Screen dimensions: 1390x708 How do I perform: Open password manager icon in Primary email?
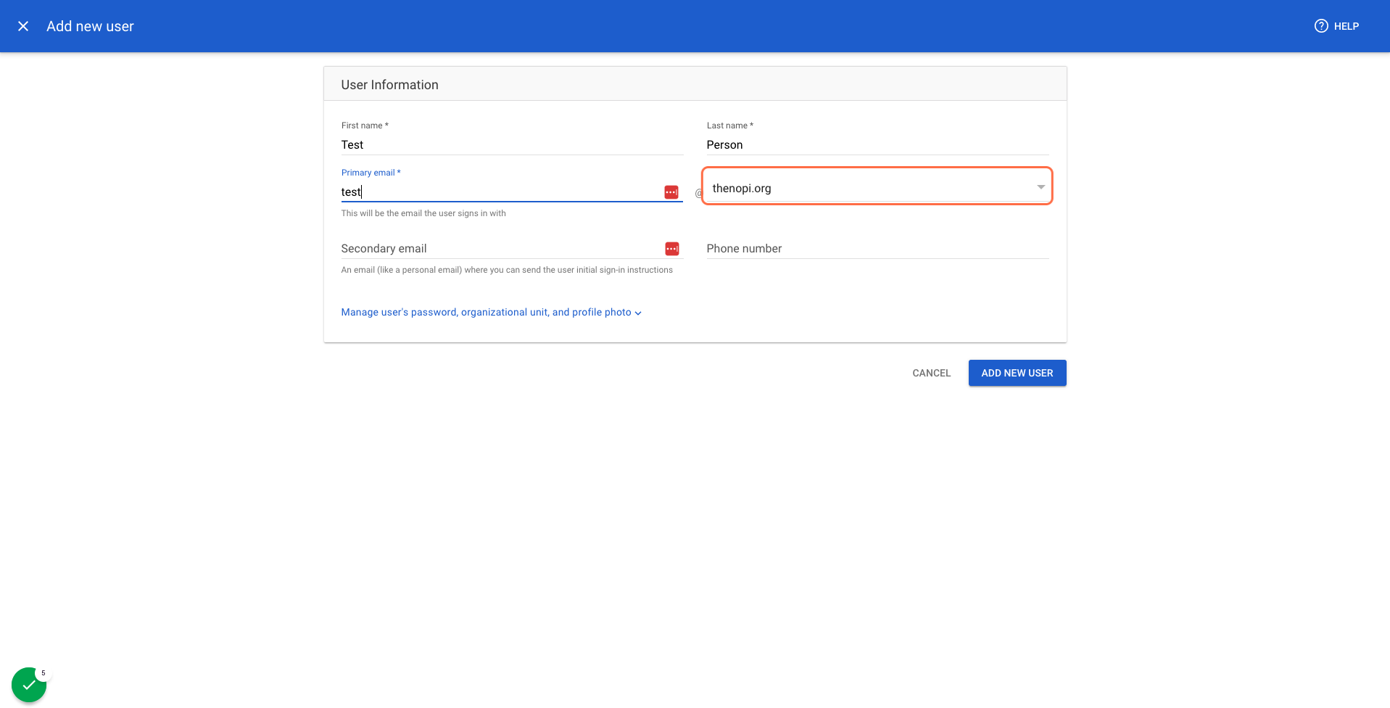(x=671, y=192)
